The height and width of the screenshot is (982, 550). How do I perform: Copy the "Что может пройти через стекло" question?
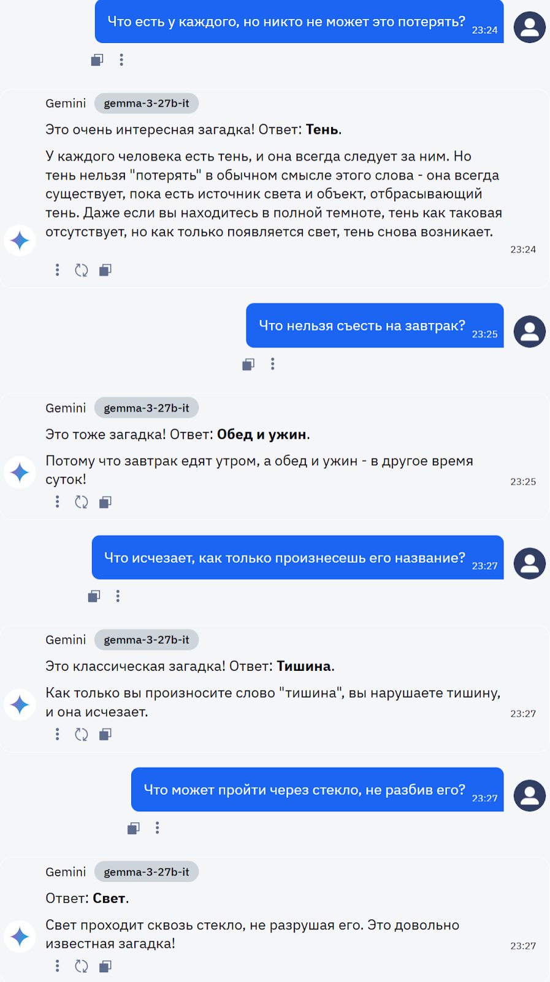click(132, 827)
